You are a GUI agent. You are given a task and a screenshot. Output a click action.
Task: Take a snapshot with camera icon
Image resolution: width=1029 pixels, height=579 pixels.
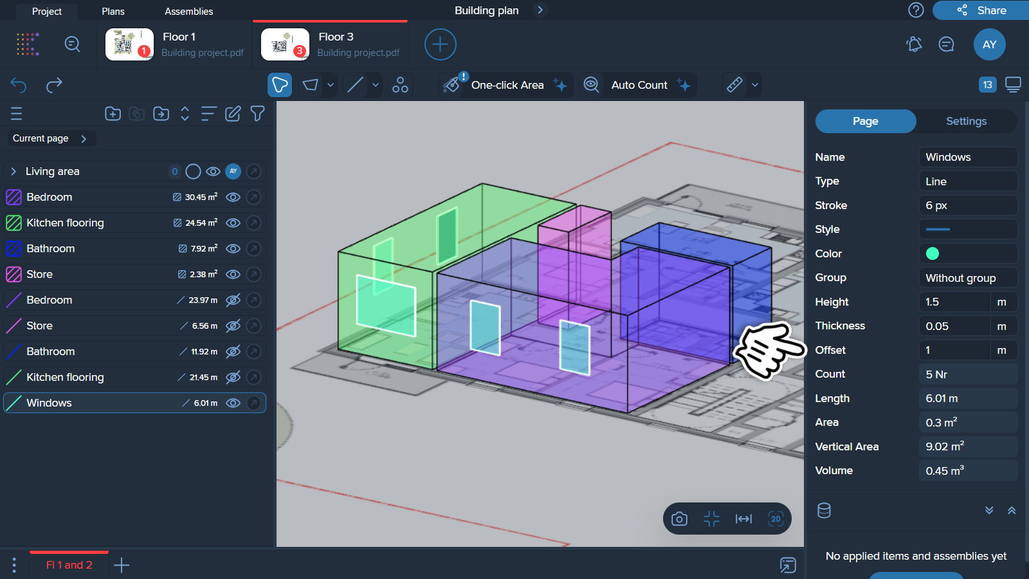[x=679, y=519]
